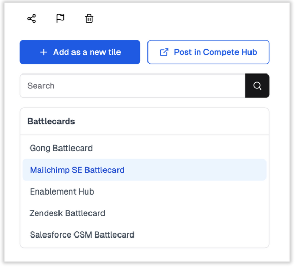This screenshot has width=295, height=267.
Task: Click the Battlecards section header
Action: pos(51,122)
